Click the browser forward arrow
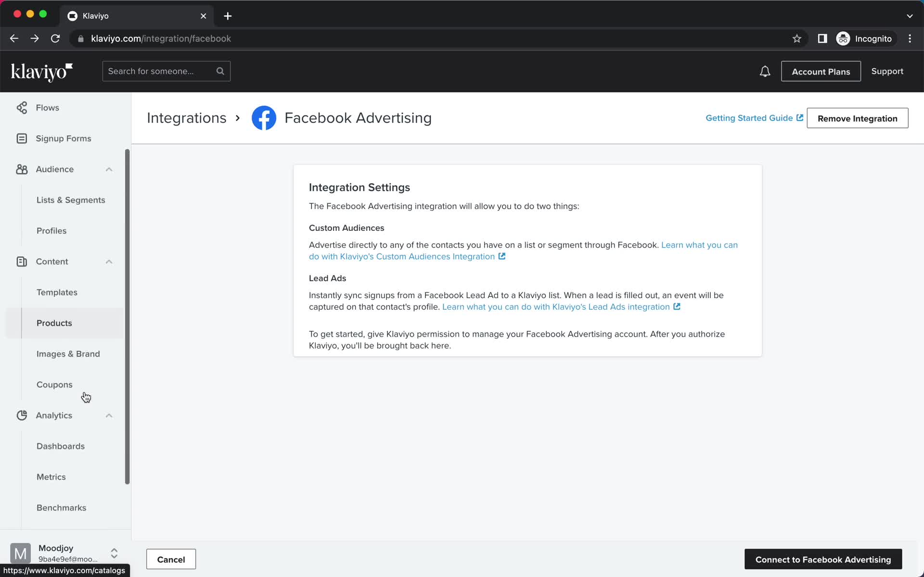 click(35, 38)
